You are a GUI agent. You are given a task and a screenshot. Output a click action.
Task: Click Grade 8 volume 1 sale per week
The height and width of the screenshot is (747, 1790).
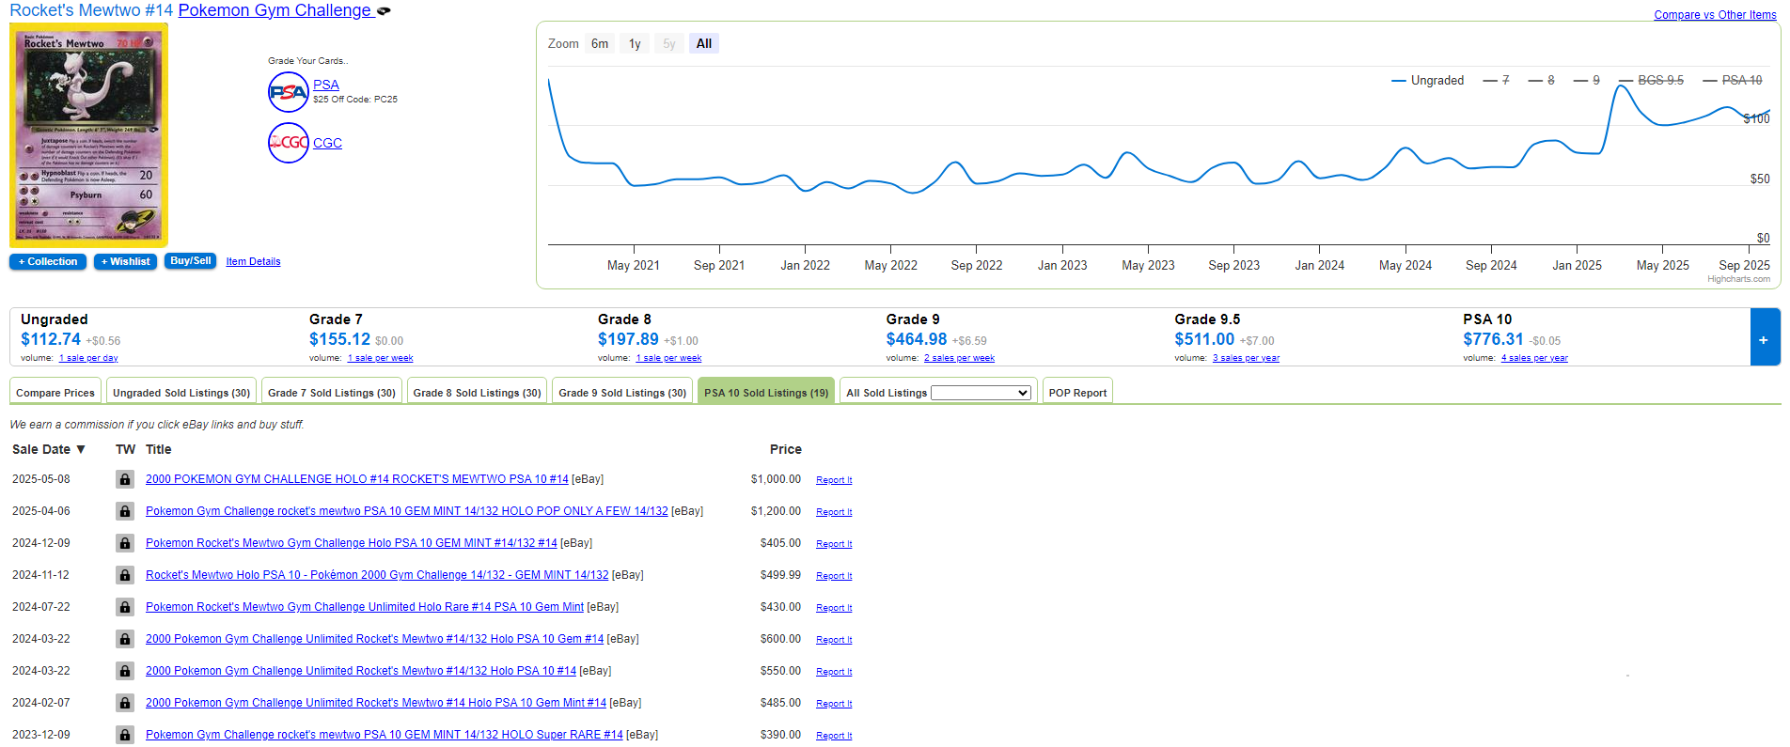click(668, 358)
